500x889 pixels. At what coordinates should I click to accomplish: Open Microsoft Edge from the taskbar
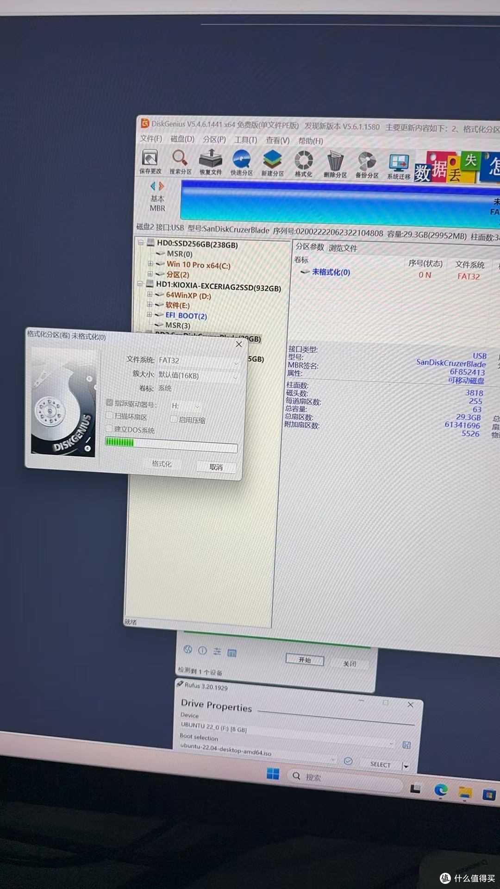coord(441,789)
